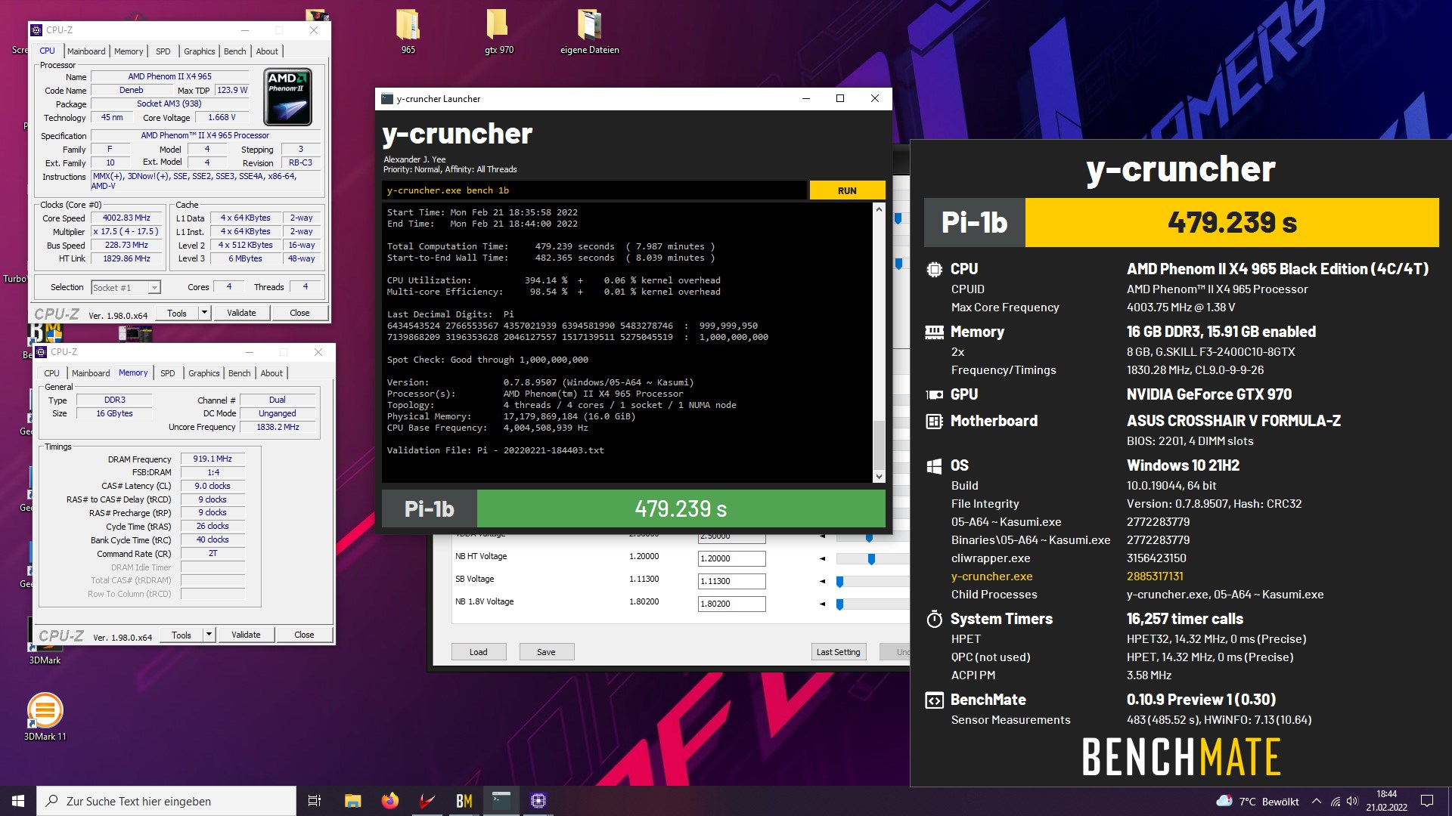This screenshot has width=1452, height=816.
Task: Click the y-cruncher command line field
Action: pyautogui.click(x=594, y=190)
